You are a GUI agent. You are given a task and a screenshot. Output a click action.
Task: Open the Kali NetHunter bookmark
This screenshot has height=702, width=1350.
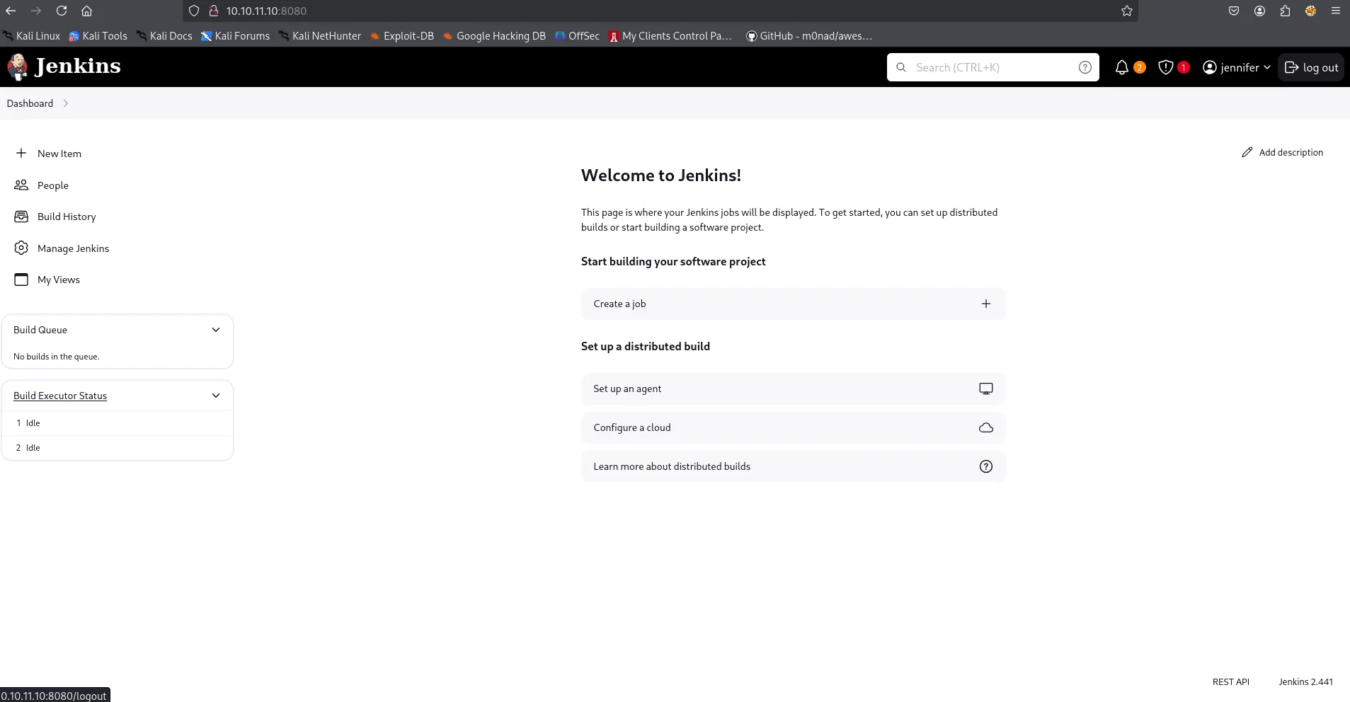pyautogui.click(x=320, y=36)
